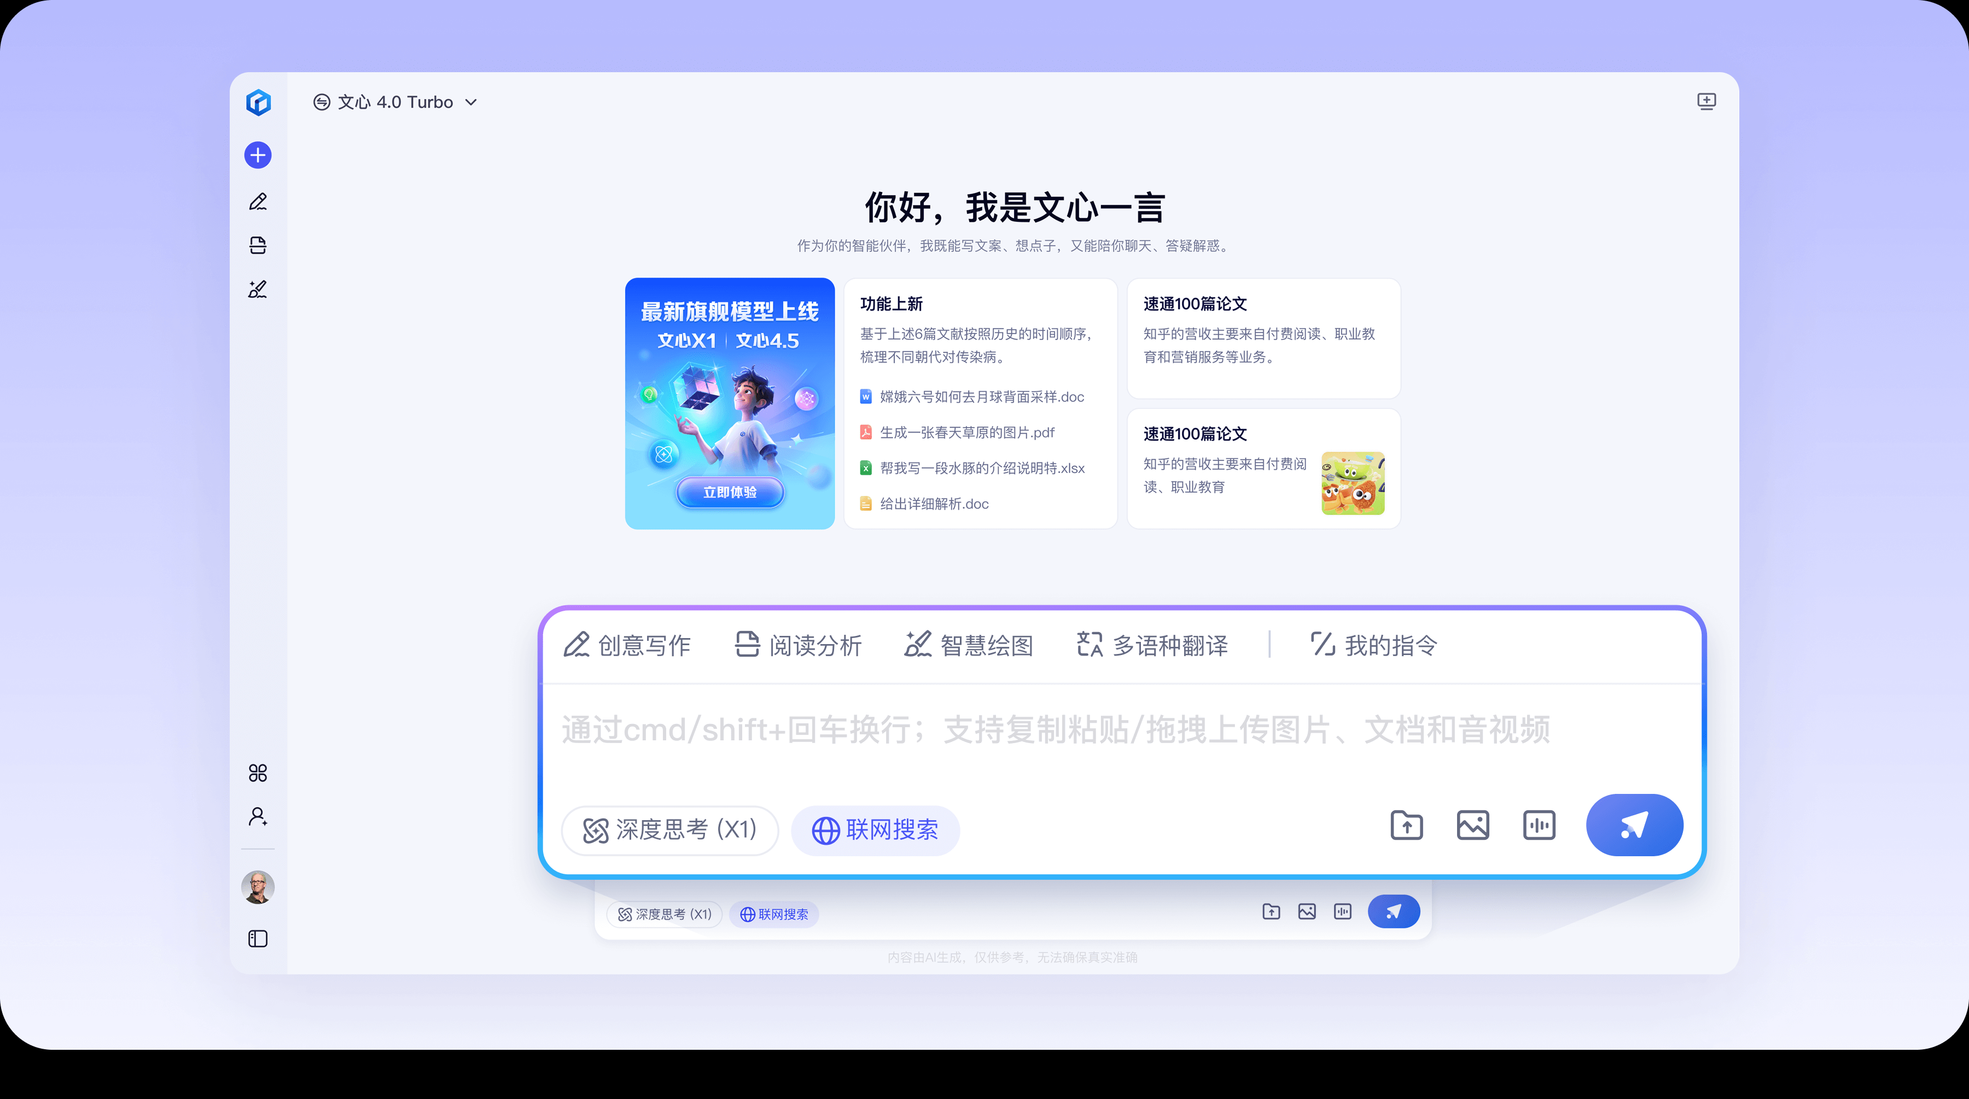This screenshot has width=1969, height=1099.
Task: Click the image upload icon in the large input box
Action: (1473, 826)
